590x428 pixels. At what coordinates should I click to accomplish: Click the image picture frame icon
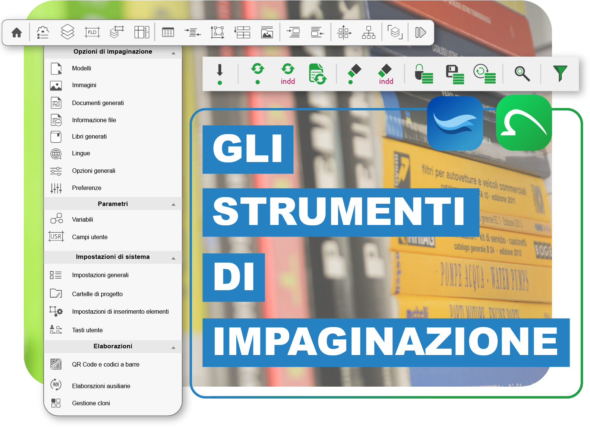[267, 32]
